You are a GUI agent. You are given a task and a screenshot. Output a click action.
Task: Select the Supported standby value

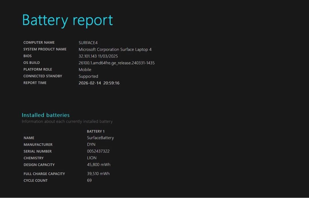coord(88,76)
